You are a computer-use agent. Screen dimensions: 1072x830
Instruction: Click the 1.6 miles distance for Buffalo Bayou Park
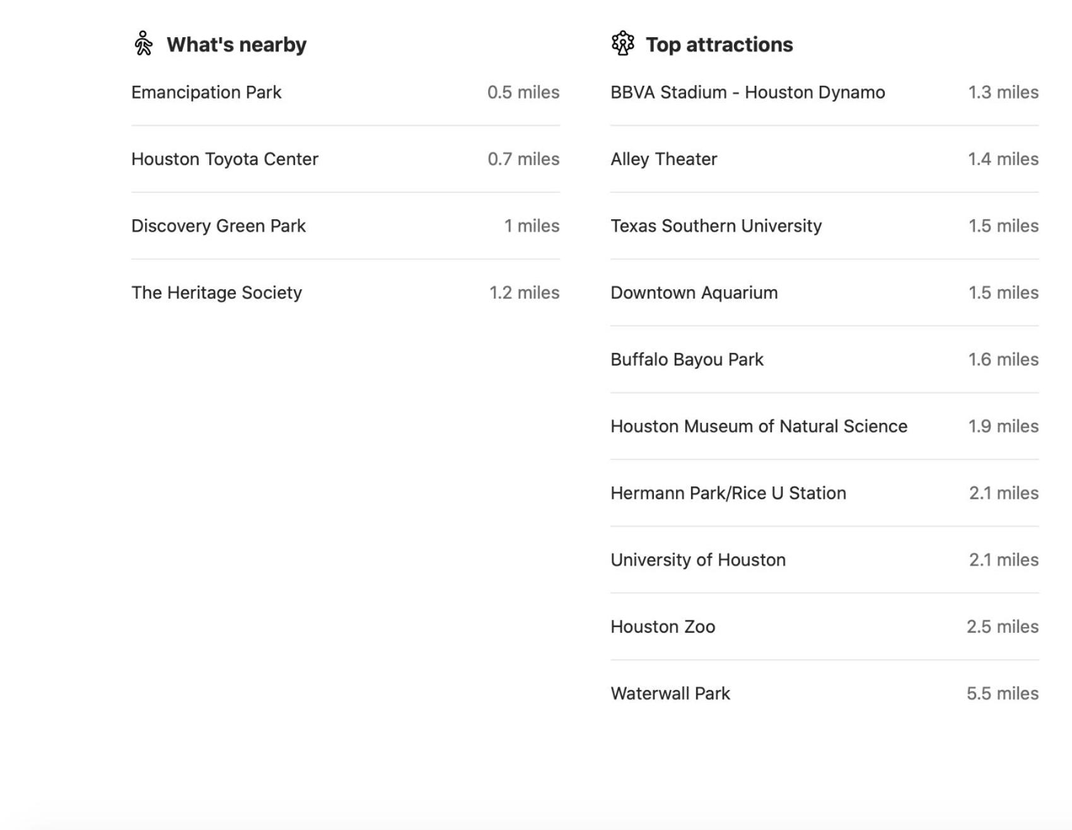[1003, 360]
